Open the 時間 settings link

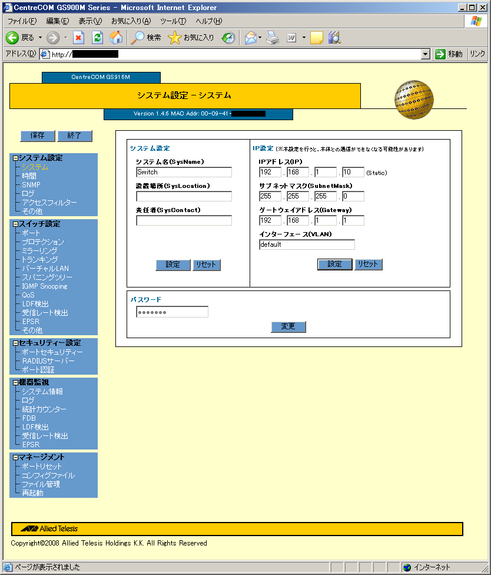tap(29, 176)
